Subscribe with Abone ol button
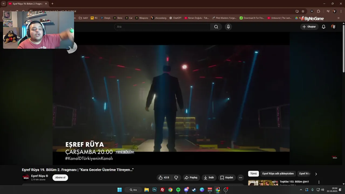The width and height of the screenshot is (345, 194). [60, 178]
